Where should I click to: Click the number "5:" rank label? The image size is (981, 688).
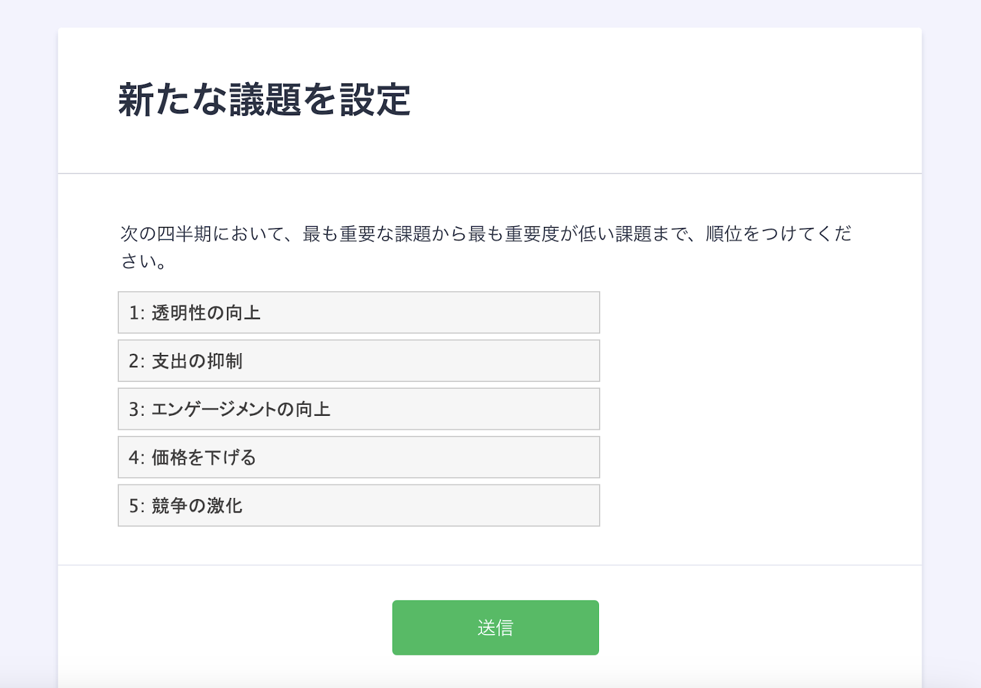coord(136,506)
